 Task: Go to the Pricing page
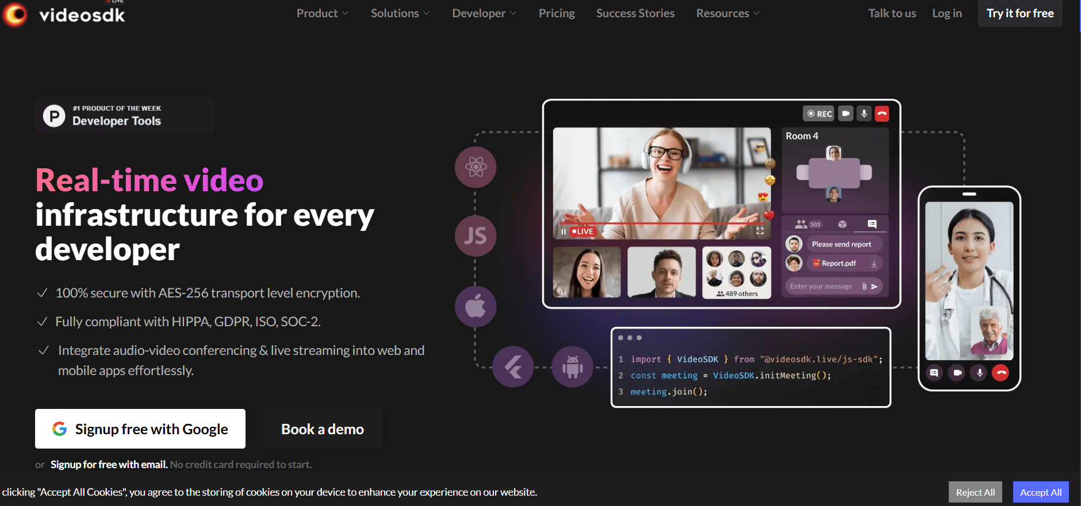556,13
